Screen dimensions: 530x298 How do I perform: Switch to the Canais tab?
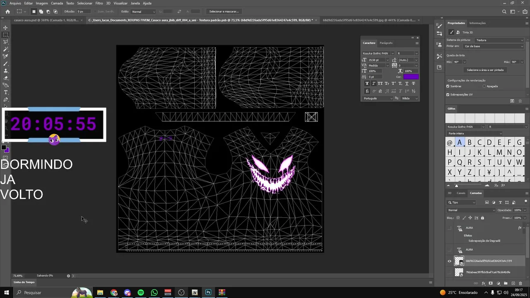click(x=461, y=193)
